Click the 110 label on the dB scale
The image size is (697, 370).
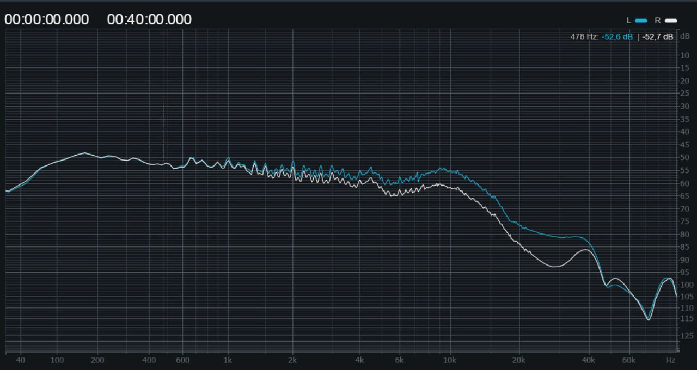(x=687, y=308)
